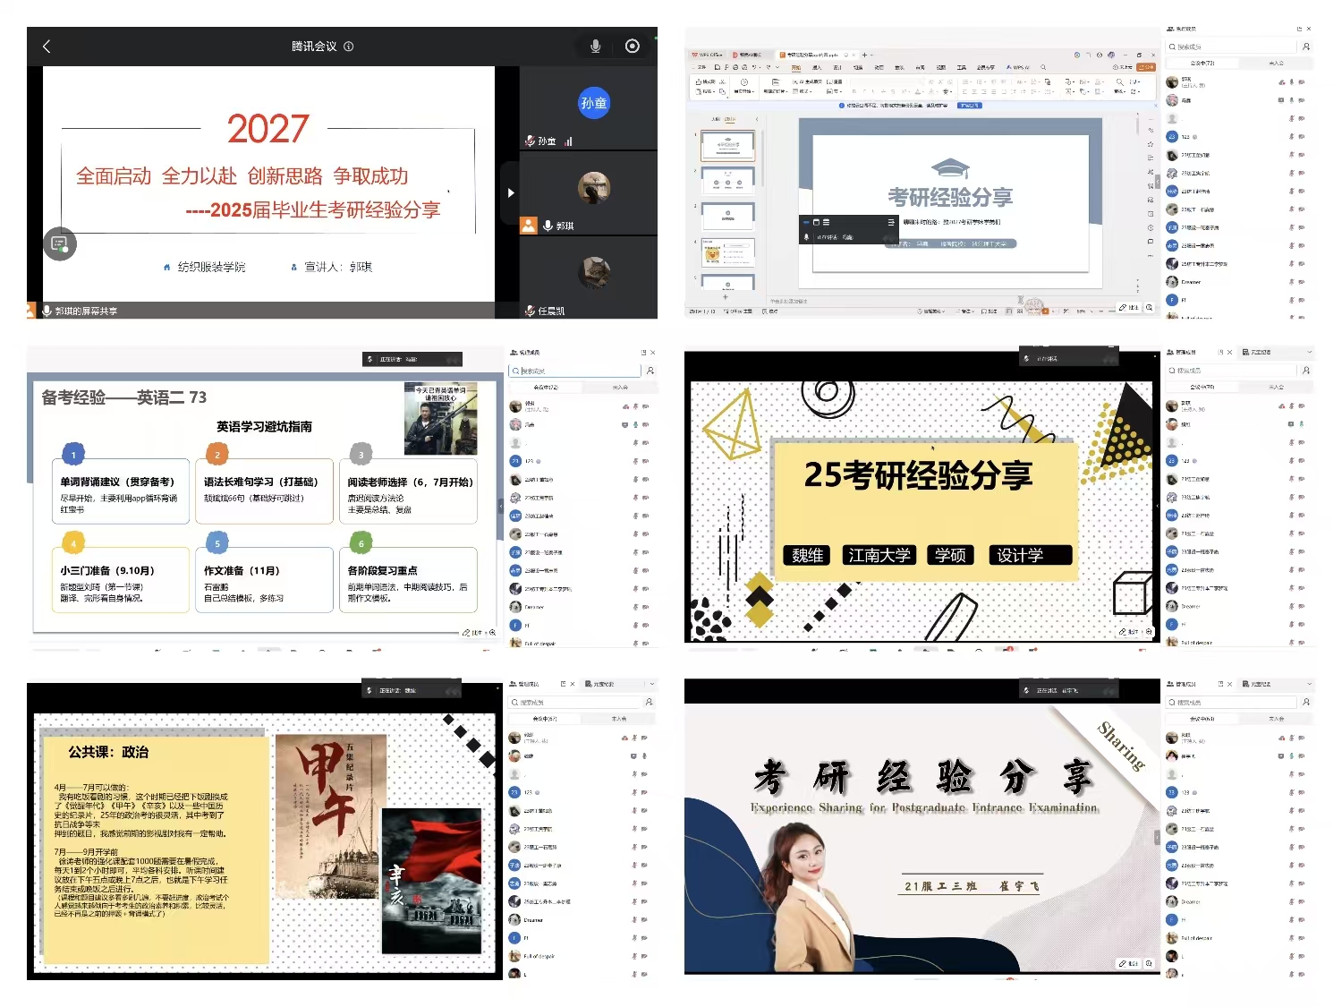Select the 开始 ribbon tab in WPS
1342x1007 pixels.
(795, 67)
